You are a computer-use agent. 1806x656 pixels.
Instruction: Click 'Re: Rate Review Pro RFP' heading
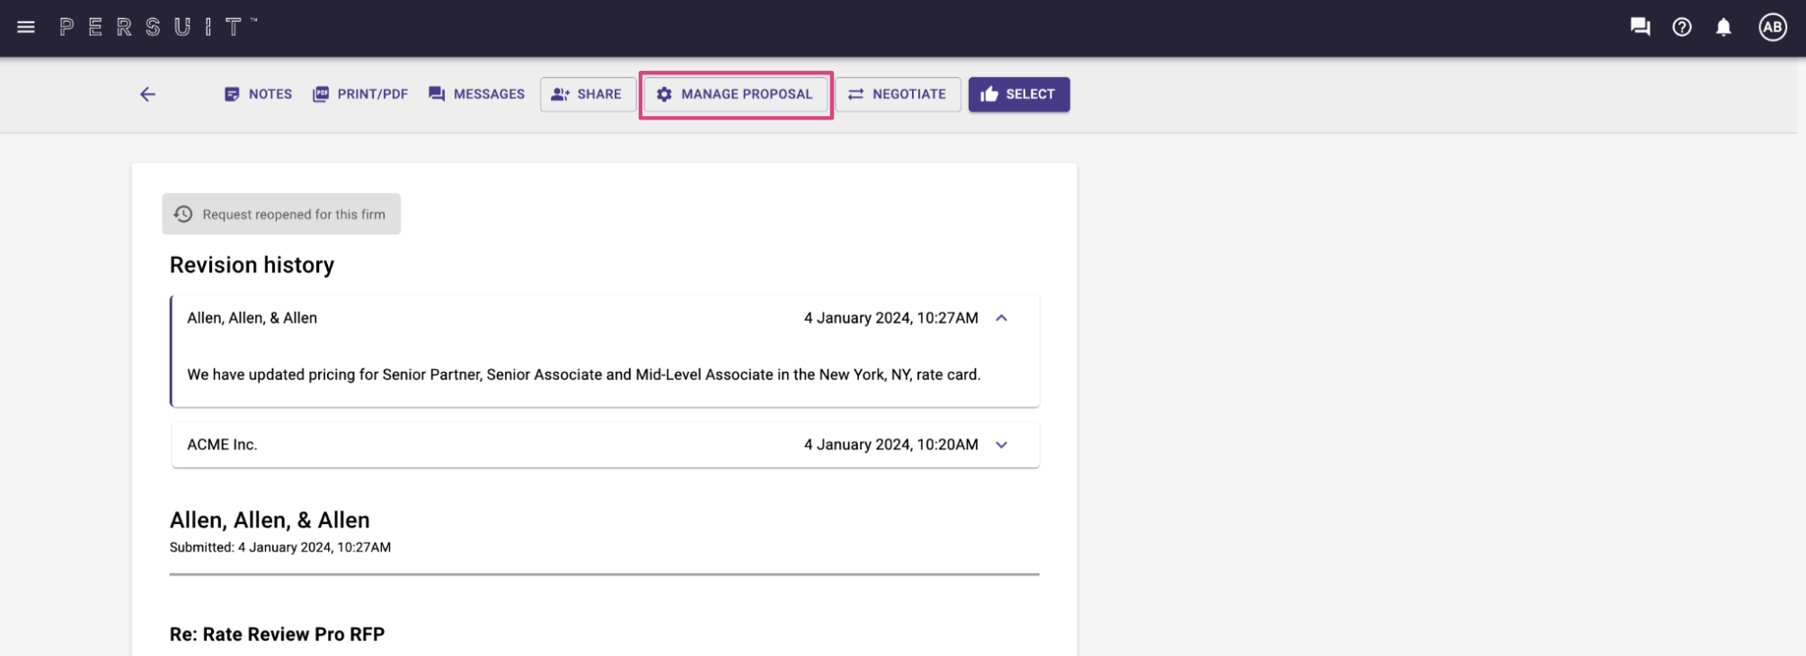pyautogui.click(x=277, y=634)
